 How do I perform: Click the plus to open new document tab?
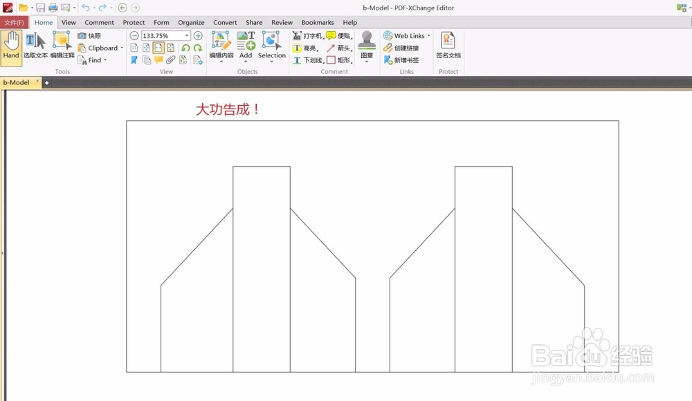(x=46, y=82)
